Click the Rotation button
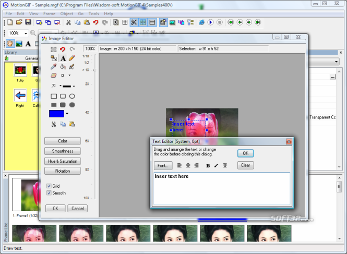Image resolution: width=347 pixels, height=254 pixels. (x=63, y=171)
